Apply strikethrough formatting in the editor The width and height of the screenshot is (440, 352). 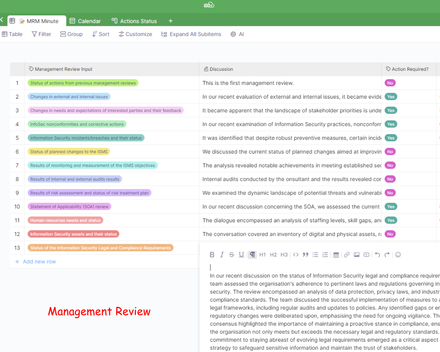(231, 255)
